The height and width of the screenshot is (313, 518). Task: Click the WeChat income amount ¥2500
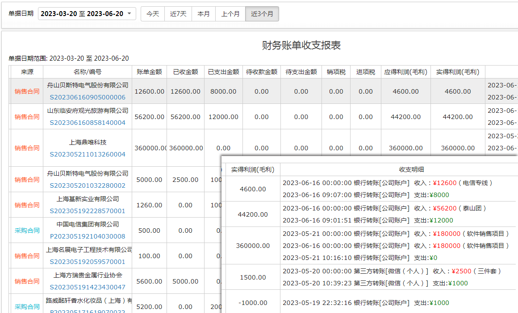[461, 272]
